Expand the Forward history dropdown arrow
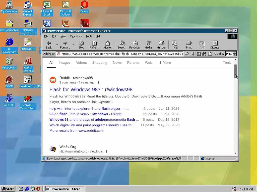 [73, 45]
